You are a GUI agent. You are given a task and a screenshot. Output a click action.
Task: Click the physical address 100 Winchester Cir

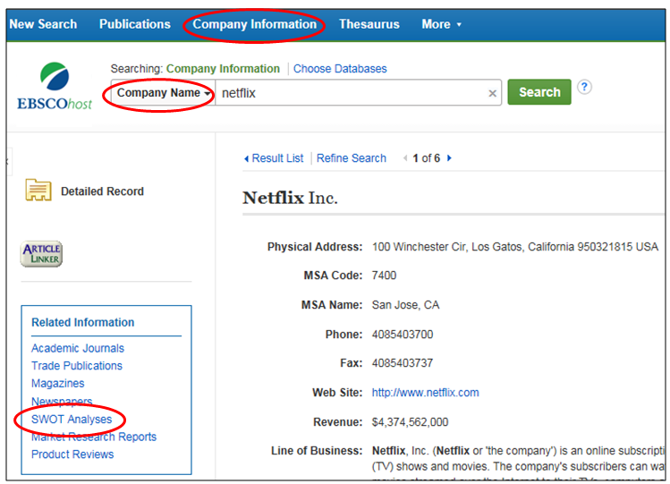tap(515, 247)
